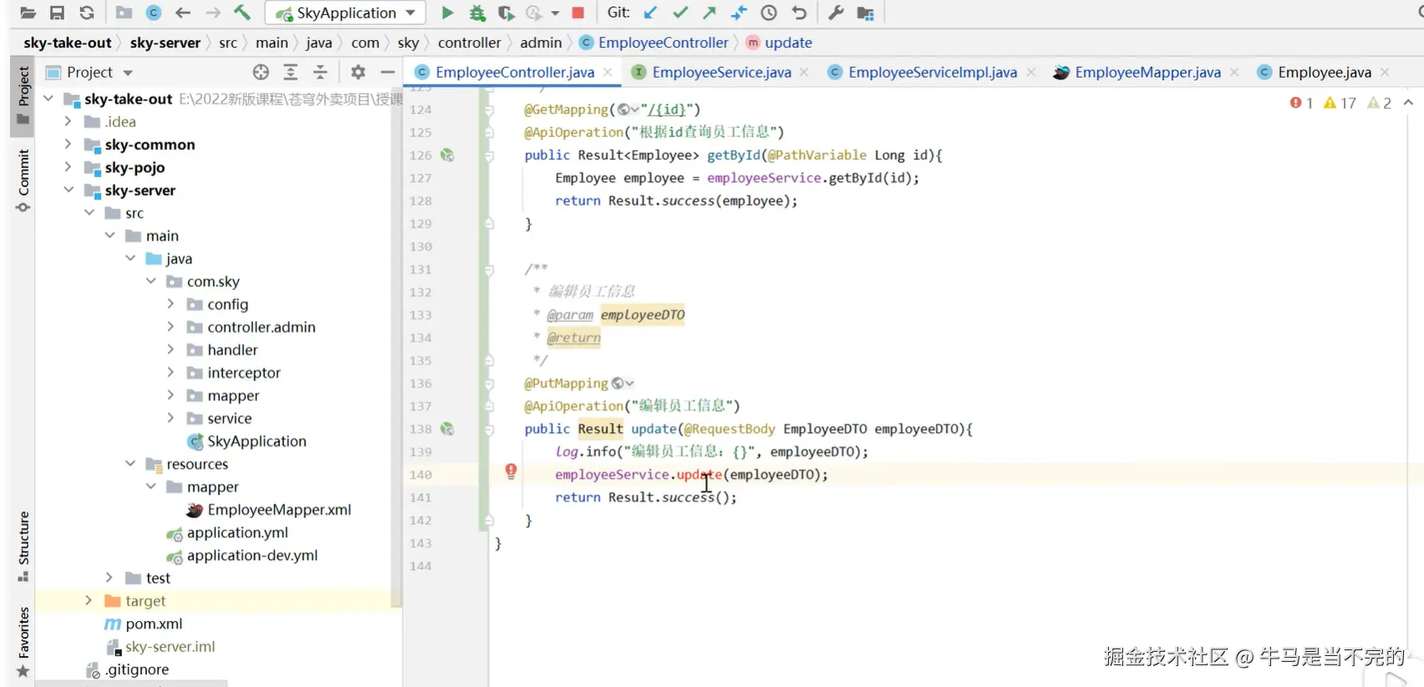Commit changes with Git checkmark icon
The height and width of the screenshot is (687, 1424).
[x=680, y=13]
